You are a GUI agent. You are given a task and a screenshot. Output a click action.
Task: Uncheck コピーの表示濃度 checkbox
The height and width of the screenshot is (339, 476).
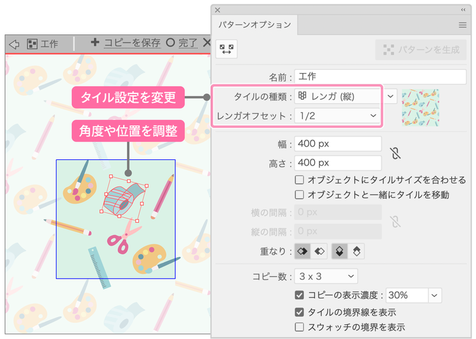(300, 295)
